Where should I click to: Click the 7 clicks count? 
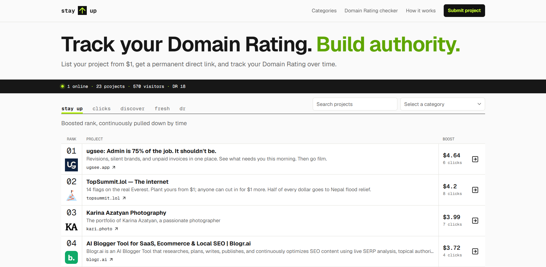pyautogui.click(x=452, y=225)
